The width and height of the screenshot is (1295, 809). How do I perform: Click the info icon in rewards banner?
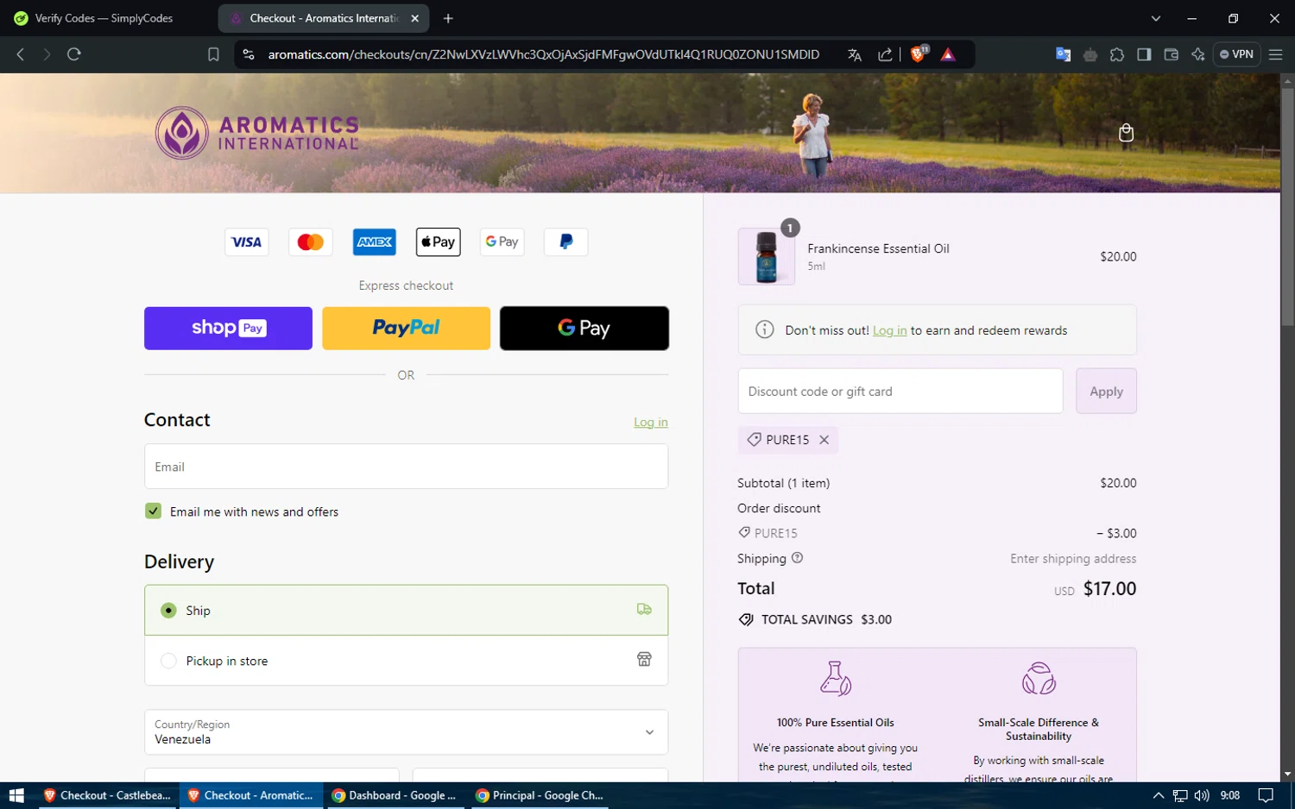(x=764, y=329)
